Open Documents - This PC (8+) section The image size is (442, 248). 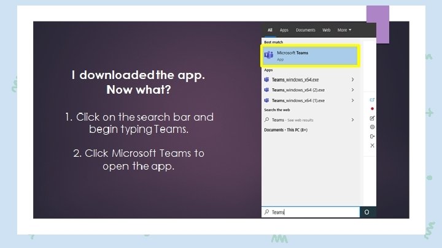click(285, 130)
